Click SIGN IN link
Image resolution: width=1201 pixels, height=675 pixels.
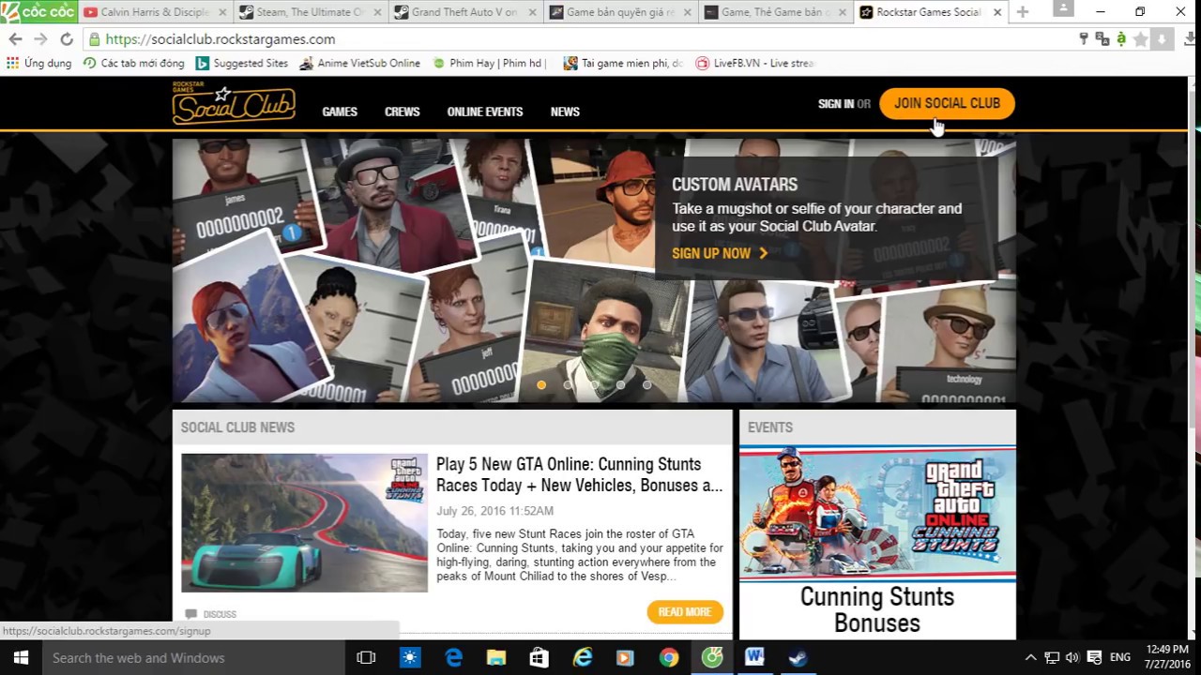coord(836,104)
